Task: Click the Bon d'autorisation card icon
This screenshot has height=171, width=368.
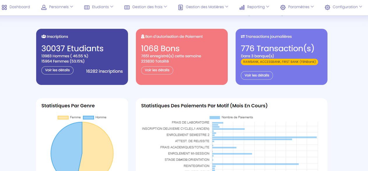Action: coord(143,36)
